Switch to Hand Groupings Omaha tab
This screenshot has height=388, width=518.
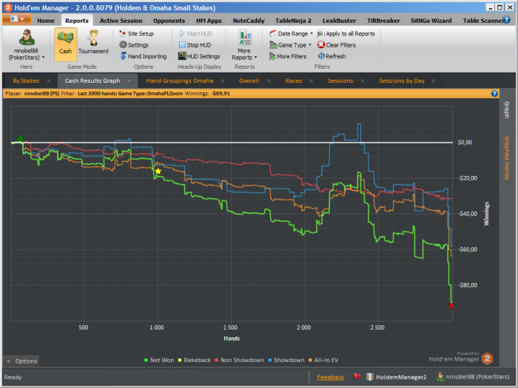point(180,81)
